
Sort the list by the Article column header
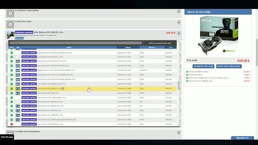[69, 48]
